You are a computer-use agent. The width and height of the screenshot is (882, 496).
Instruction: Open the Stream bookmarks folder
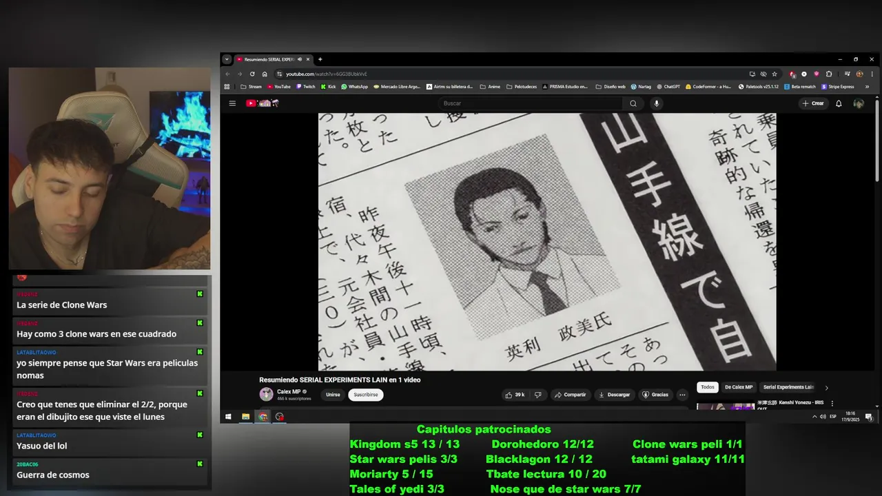[251, 87]
